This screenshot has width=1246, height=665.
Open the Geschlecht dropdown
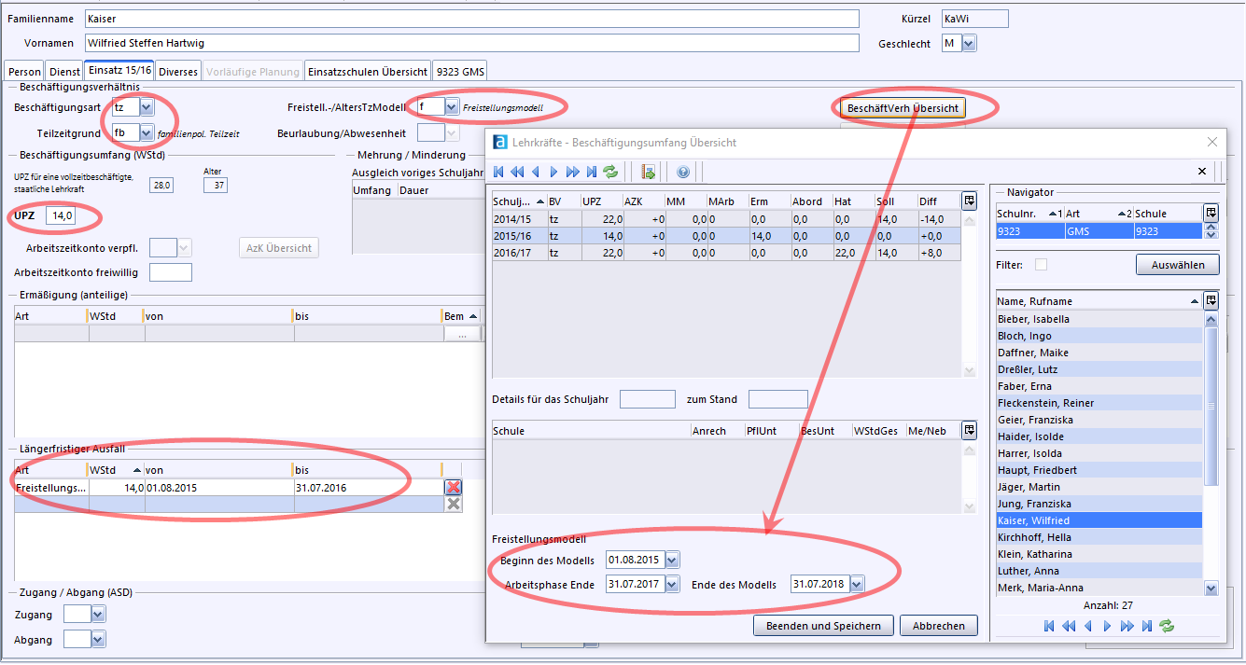coord(969,43)
